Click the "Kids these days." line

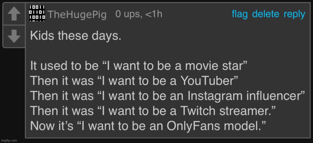[x=76, y=36]
